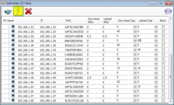This screenshot has height=105, width=174.
Task: Increase Upload Cap for 192.168.1.47
Action: (156, 67)
